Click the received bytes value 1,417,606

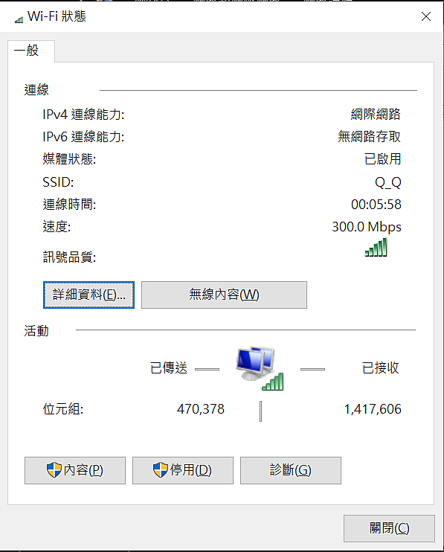point(373,409)
